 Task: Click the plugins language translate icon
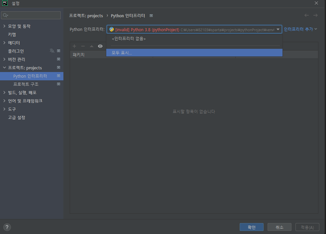point(52,51)
